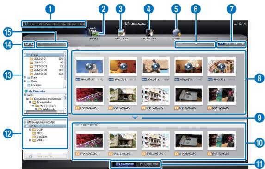
Task: Switch to Global Map view
Action: [149, 164]
